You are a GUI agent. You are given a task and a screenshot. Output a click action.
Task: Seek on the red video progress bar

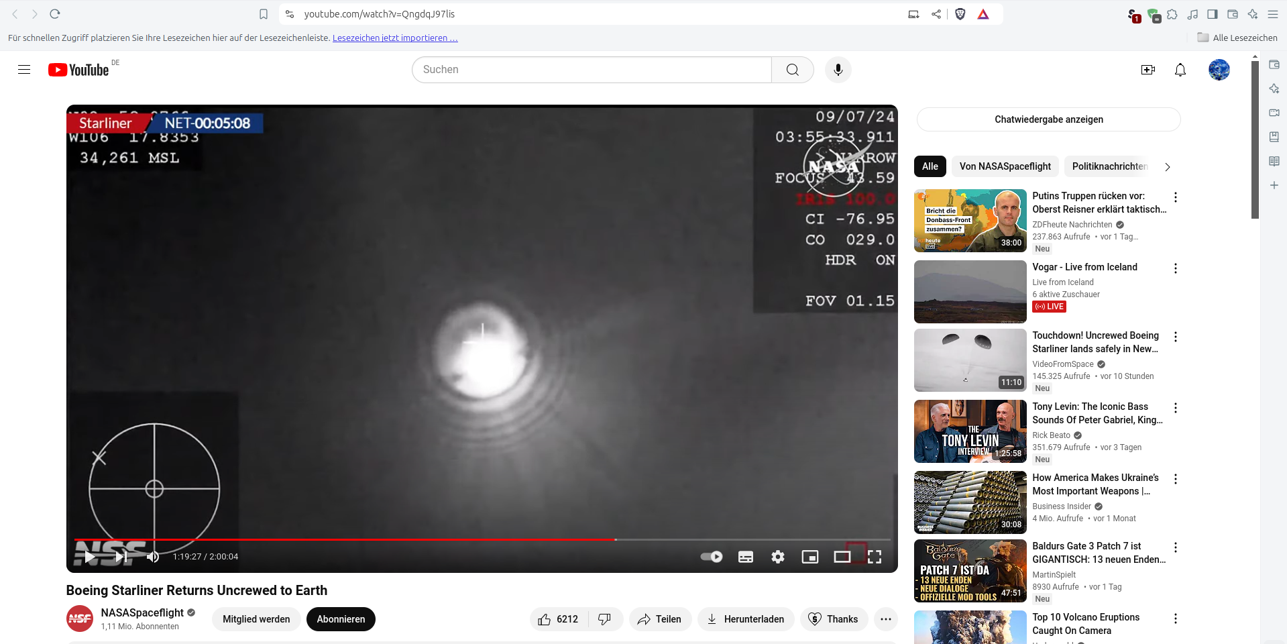482,539
